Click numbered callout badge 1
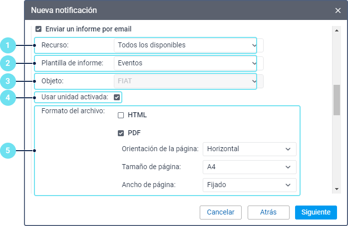The image size is (348, 226). 7,45
